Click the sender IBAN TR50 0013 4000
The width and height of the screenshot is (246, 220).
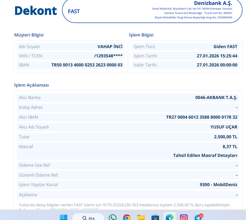pos(87,65)
